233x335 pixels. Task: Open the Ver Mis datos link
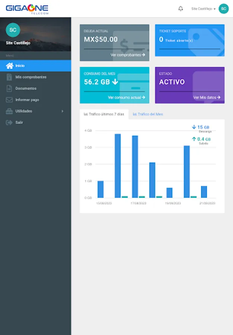tap(207, 98)
